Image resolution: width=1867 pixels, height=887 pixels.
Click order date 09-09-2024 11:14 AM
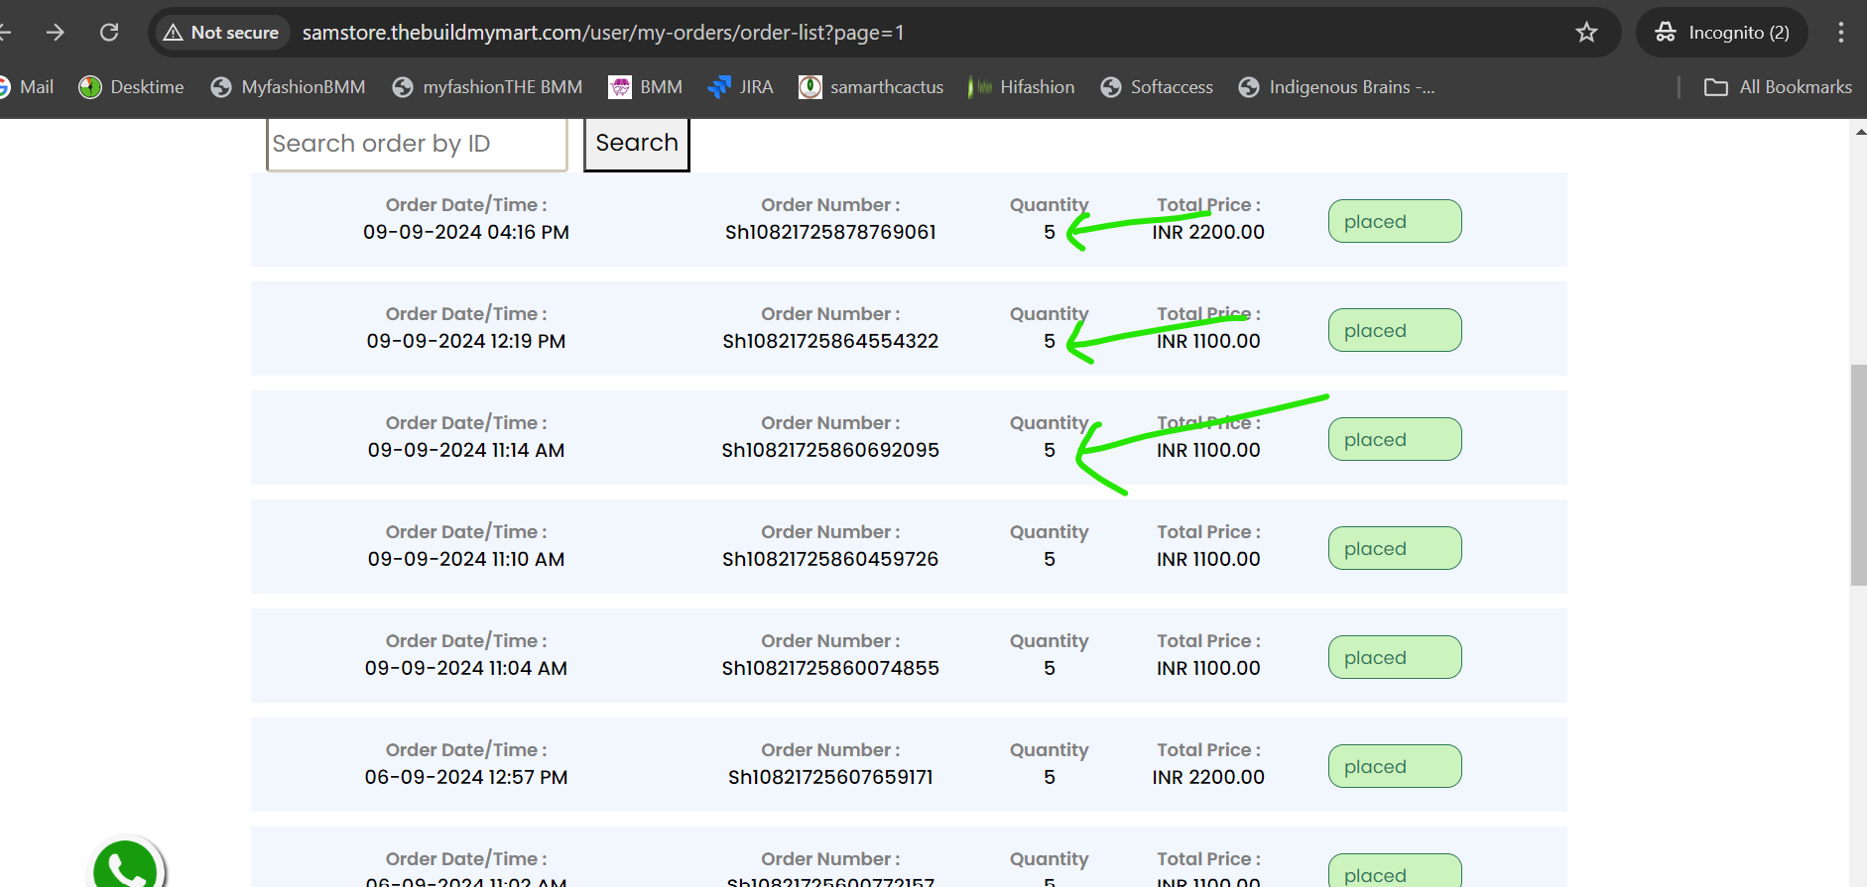point(466,450)
